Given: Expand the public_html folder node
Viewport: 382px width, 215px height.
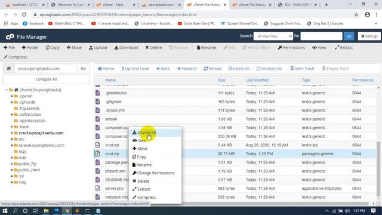Looking at the screenshot, I should tap(12, 170).
